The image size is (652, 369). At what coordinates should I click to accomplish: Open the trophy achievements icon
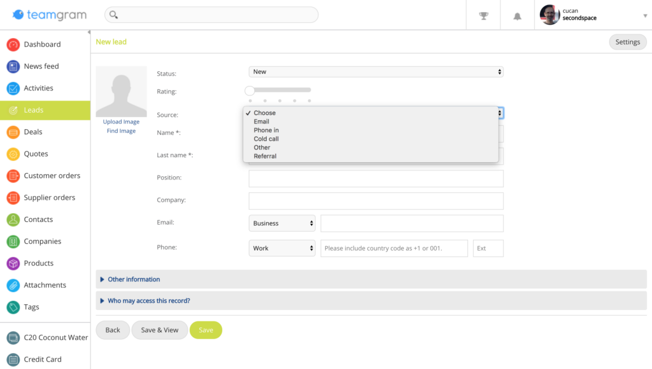(483, 16)
